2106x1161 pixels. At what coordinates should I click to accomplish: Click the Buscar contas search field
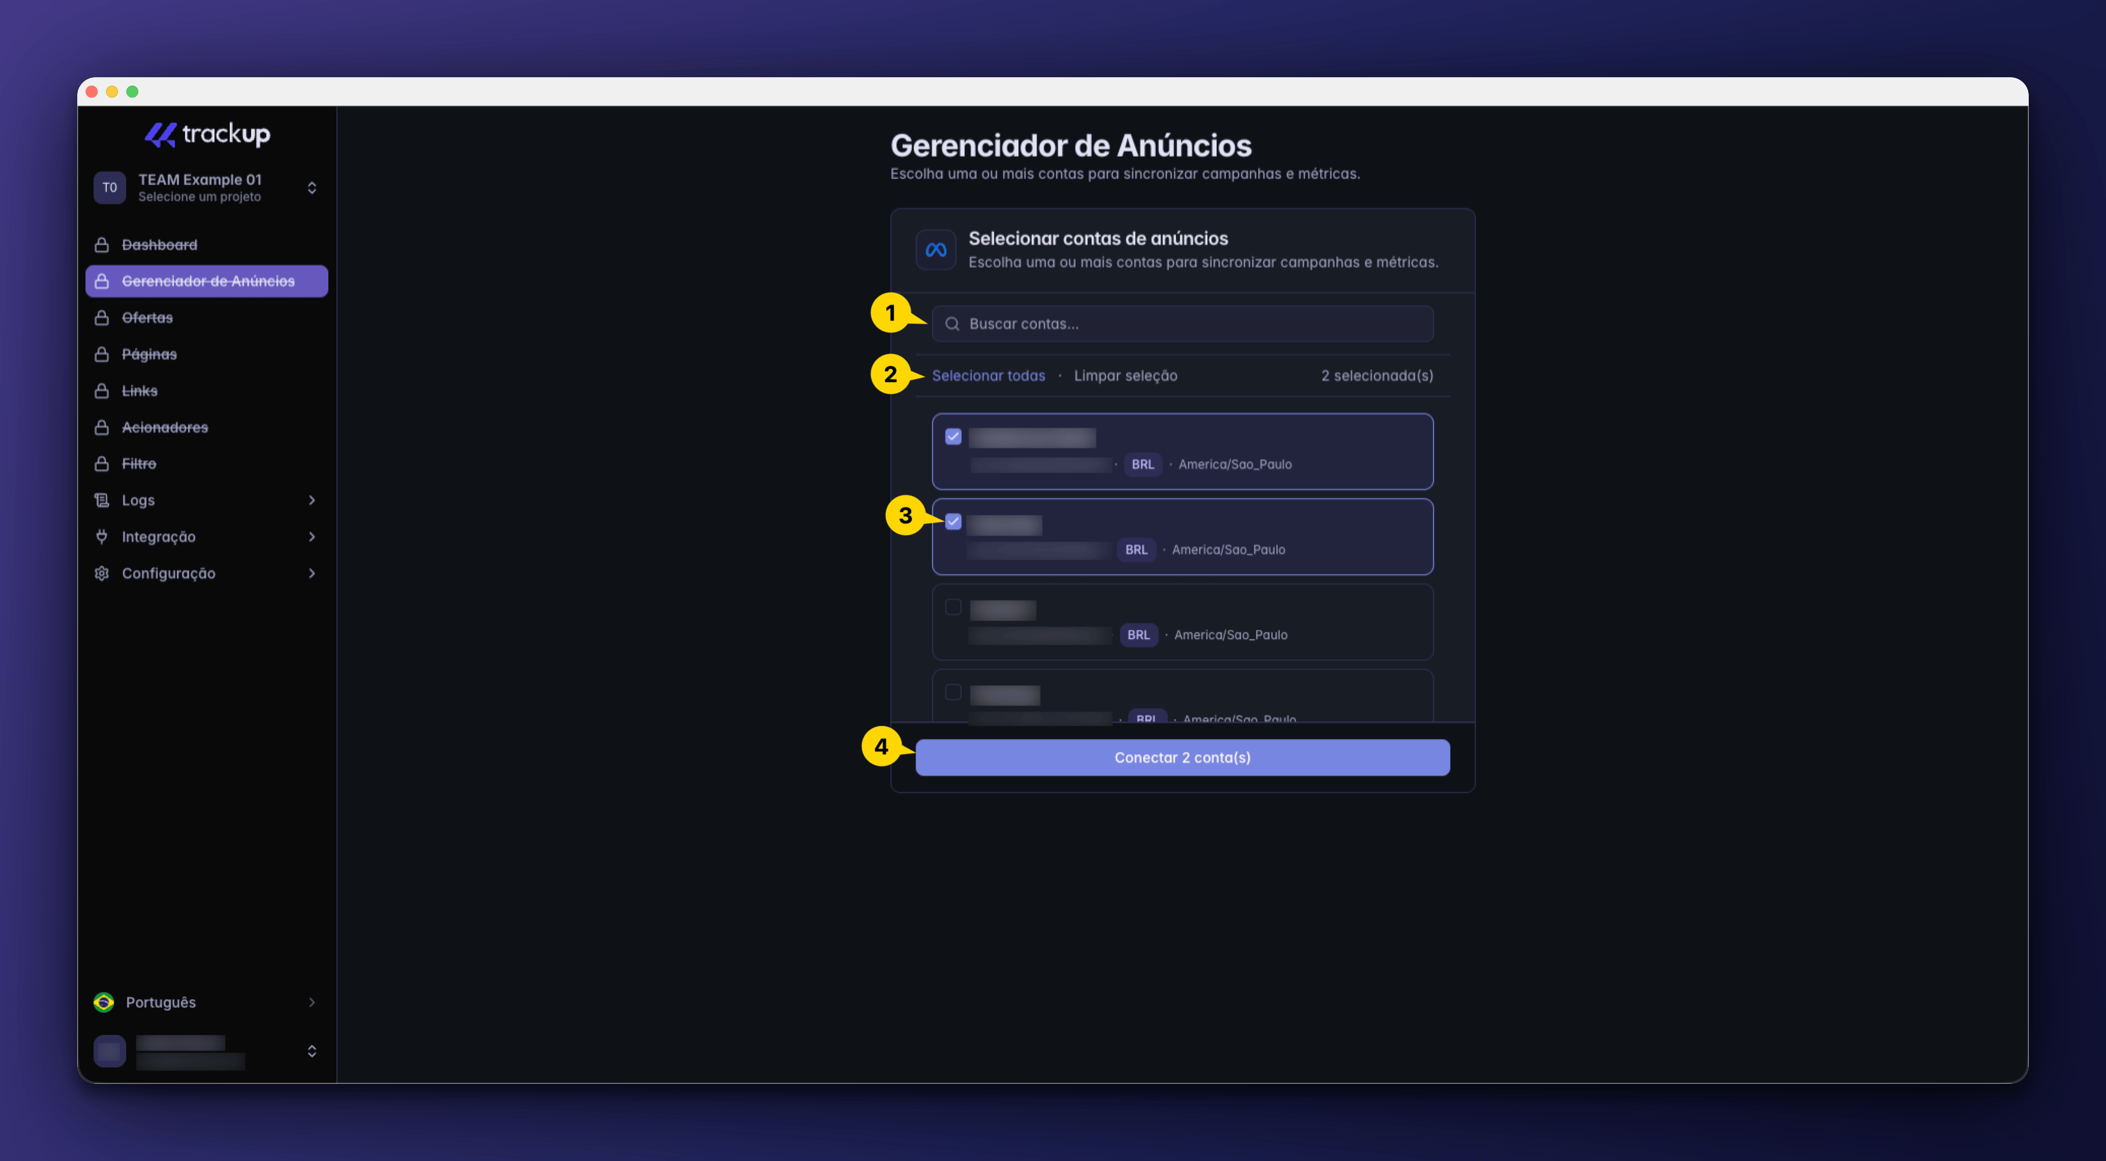(1182, 324)
